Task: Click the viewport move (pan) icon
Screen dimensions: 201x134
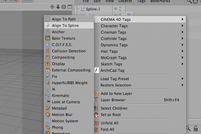Action: tap(52, 7)
